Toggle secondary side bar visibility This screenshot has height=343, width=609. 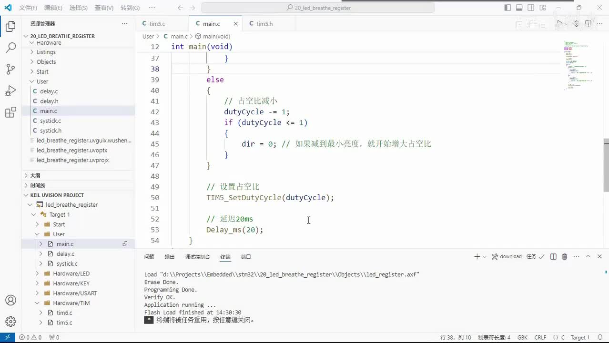click(530, 8)
